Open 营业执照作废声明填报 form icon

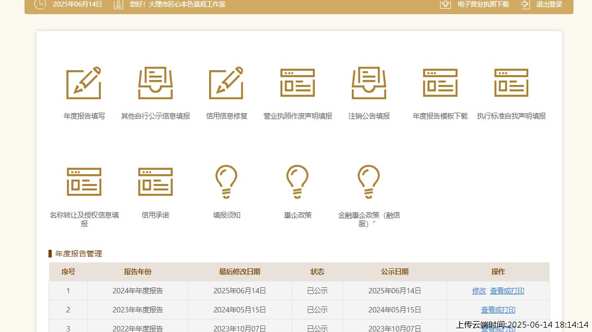click(297, 83)
